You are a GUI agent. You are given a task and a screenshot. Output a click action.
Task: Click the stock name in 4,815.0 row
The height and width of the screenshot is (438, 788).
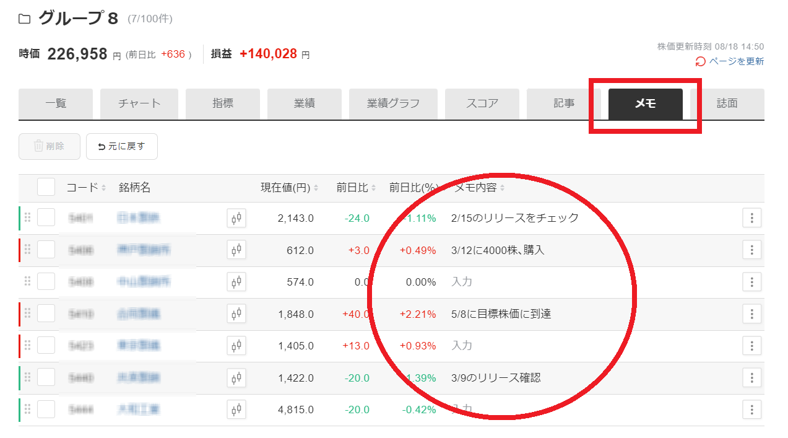point(139,410)
